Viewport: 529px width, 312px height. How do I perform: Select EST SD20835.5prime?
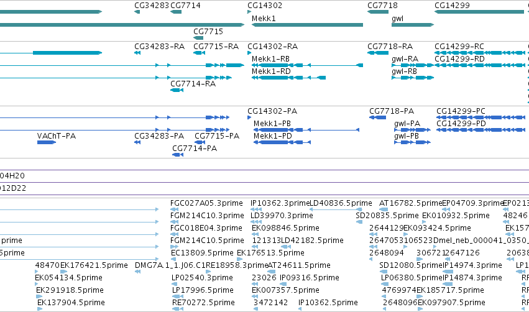[x=387, y=216]
